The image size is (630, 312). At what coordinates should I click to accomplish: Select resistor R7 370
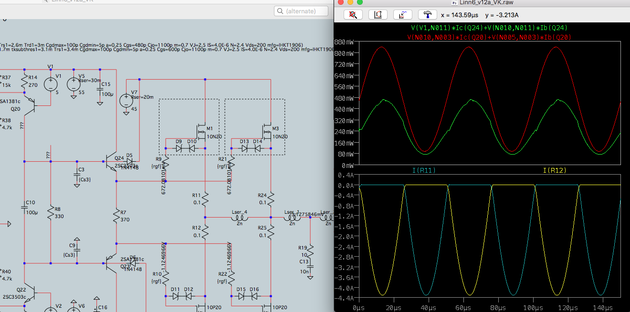(116, 216)
